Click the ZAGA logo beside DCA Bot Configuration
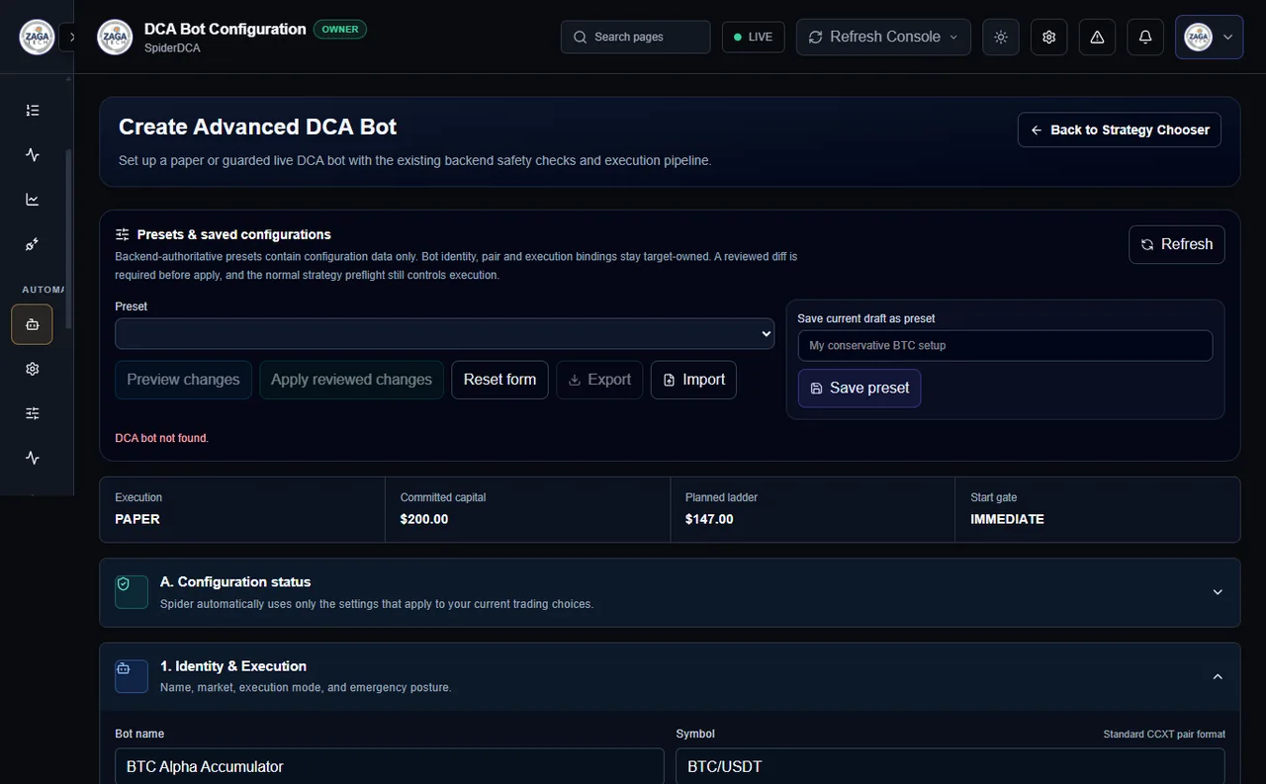This screenshot has height=784, width=1266. point(115,38)
